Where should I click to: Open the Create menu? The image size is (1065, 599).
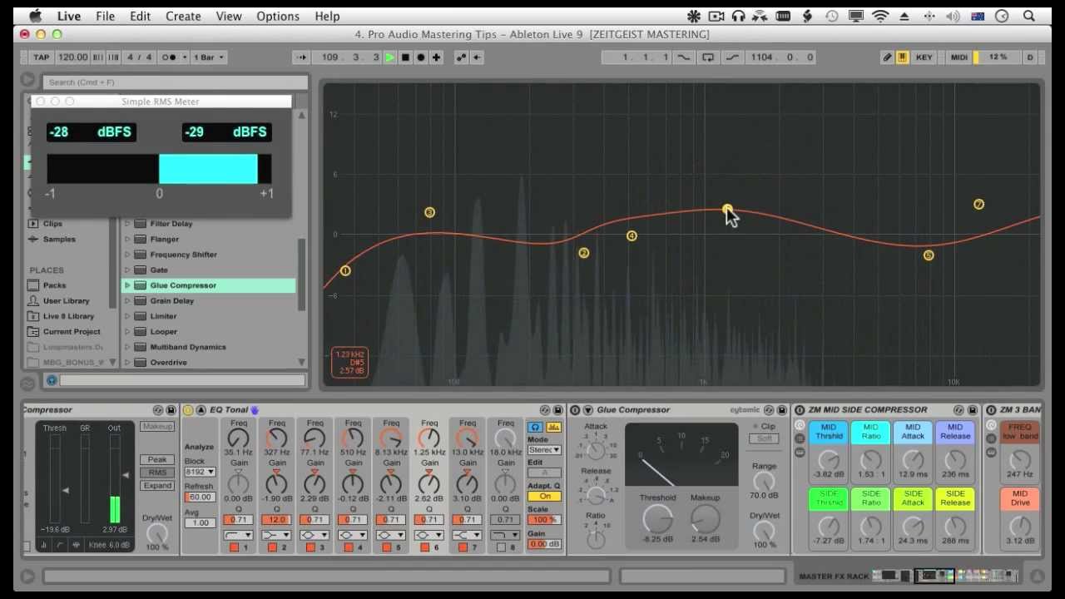click(x=183, y=16)
